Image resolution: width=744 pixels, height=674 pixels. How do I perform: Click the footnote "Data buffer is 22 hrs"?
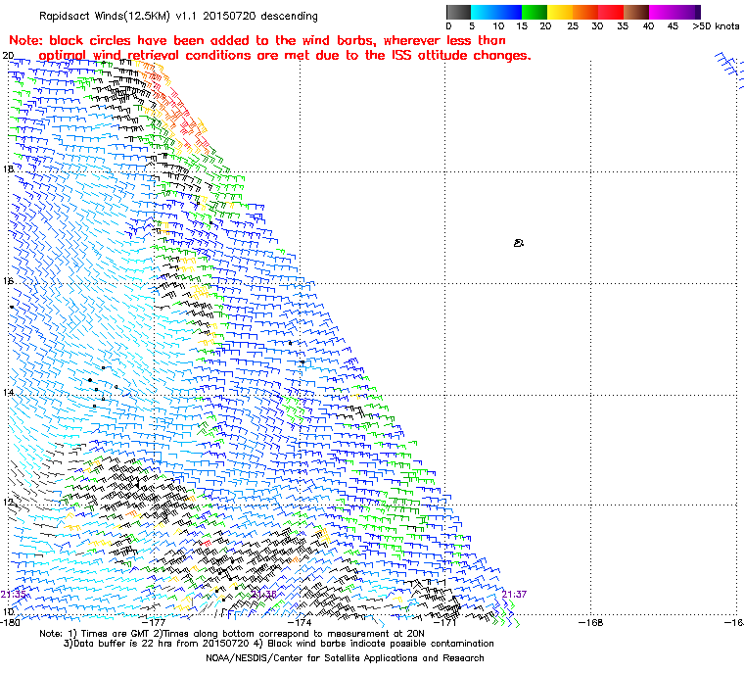279,644
